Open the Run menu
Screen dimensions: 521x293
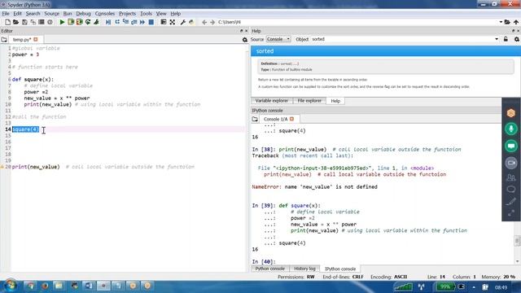point(68,14)
